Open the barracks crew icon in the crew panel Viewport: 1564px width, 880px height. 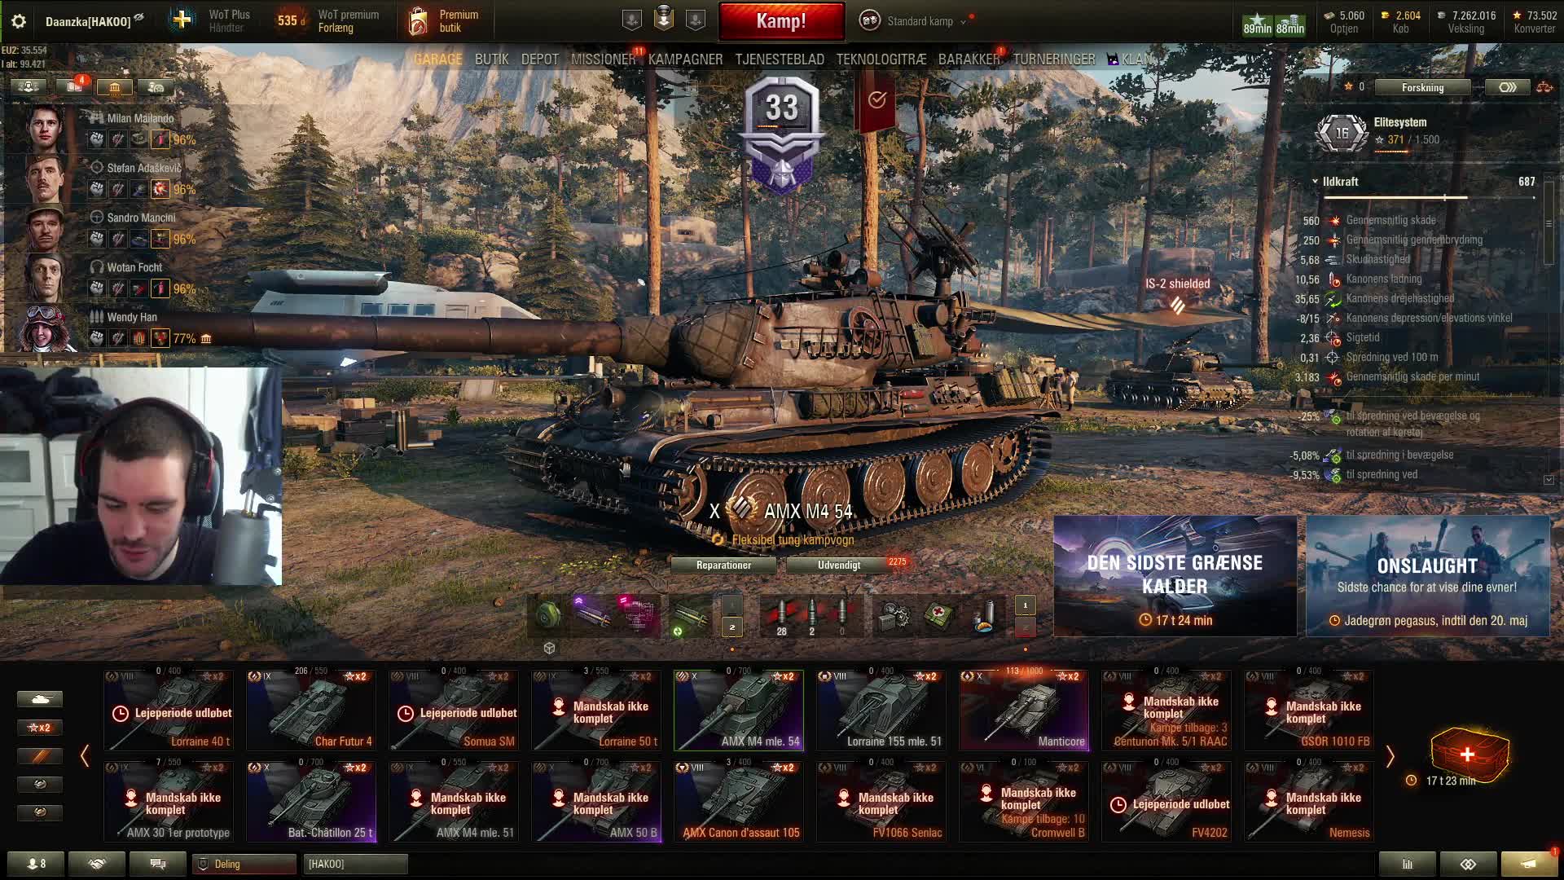pyautogui.click(x=114, y=87)
